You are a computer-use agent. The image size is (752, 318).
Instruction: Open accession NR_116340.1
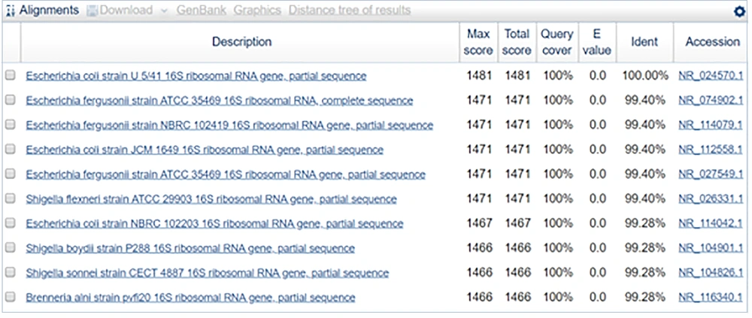pos(711,298)
